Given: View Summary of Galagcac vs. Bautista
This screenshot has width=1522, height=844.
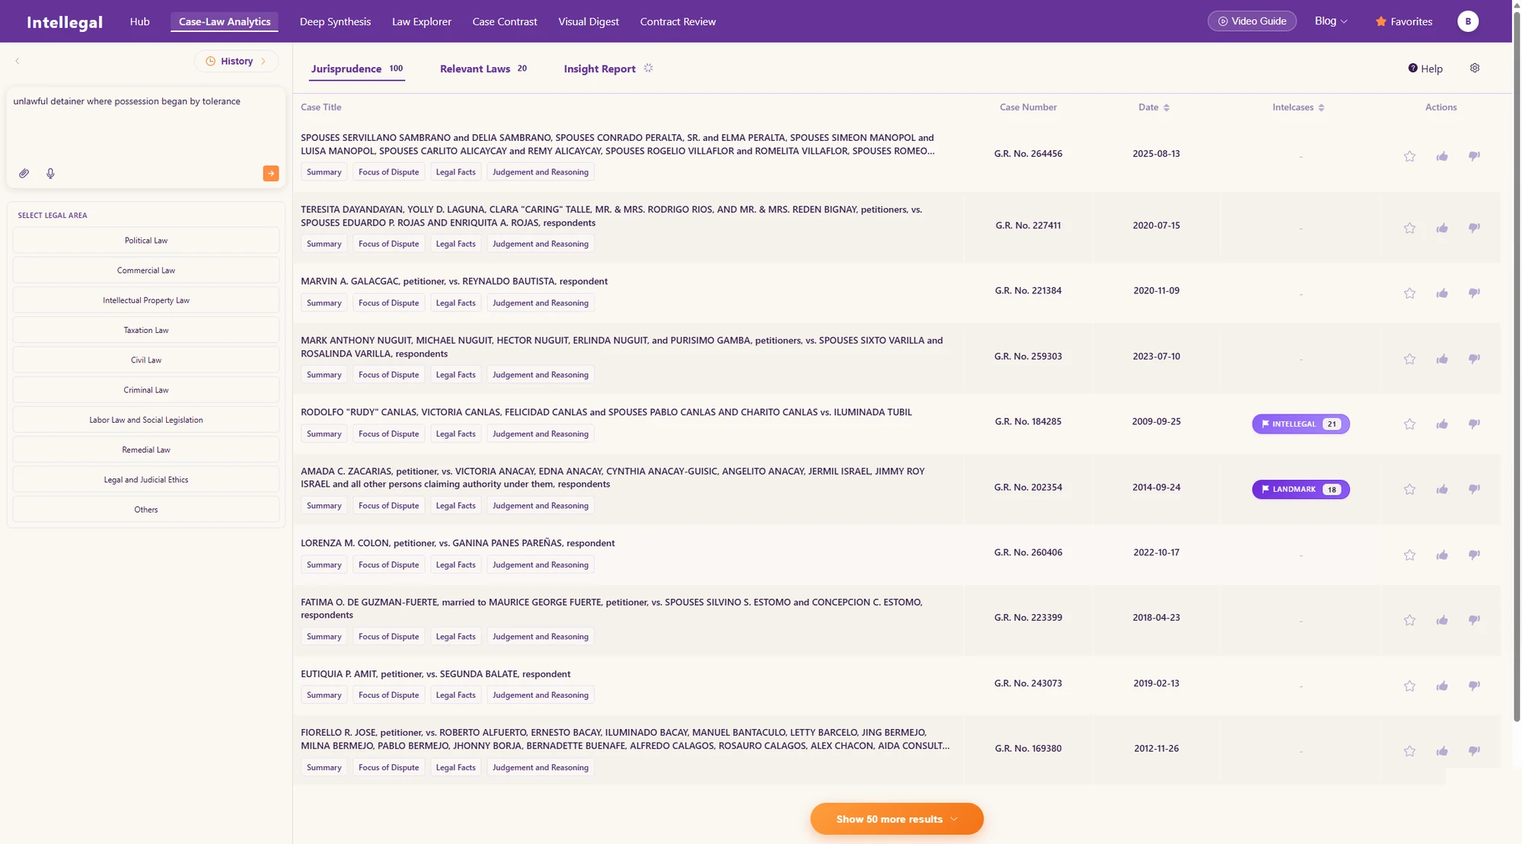Looking at the screenshot, I should pos(324,303).
